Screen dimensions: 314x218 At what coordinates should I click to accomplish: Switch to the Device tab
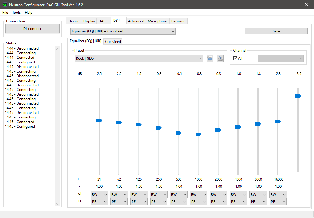[74, 21]
